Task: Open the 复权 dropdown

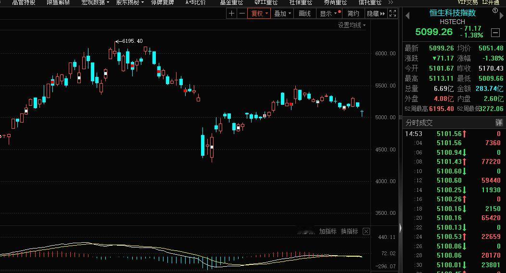Action: click(x=259, y=13)
